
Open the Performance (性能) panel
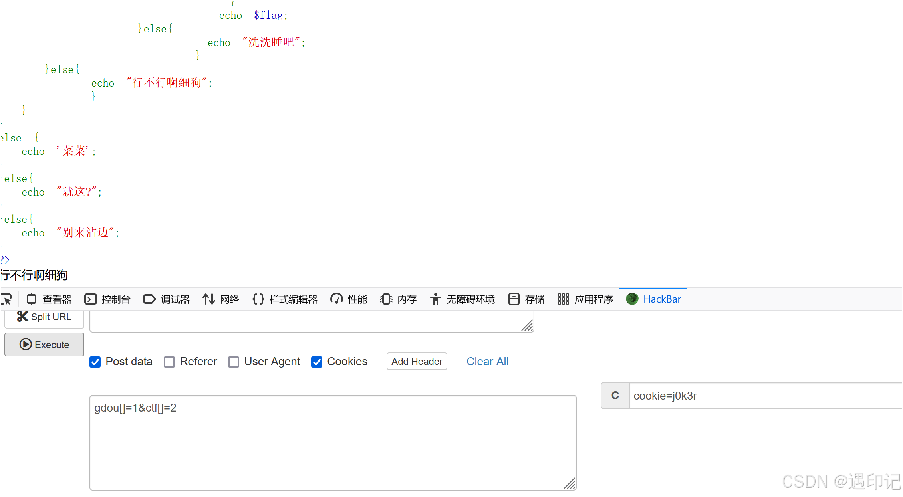(x=349, y=299)
